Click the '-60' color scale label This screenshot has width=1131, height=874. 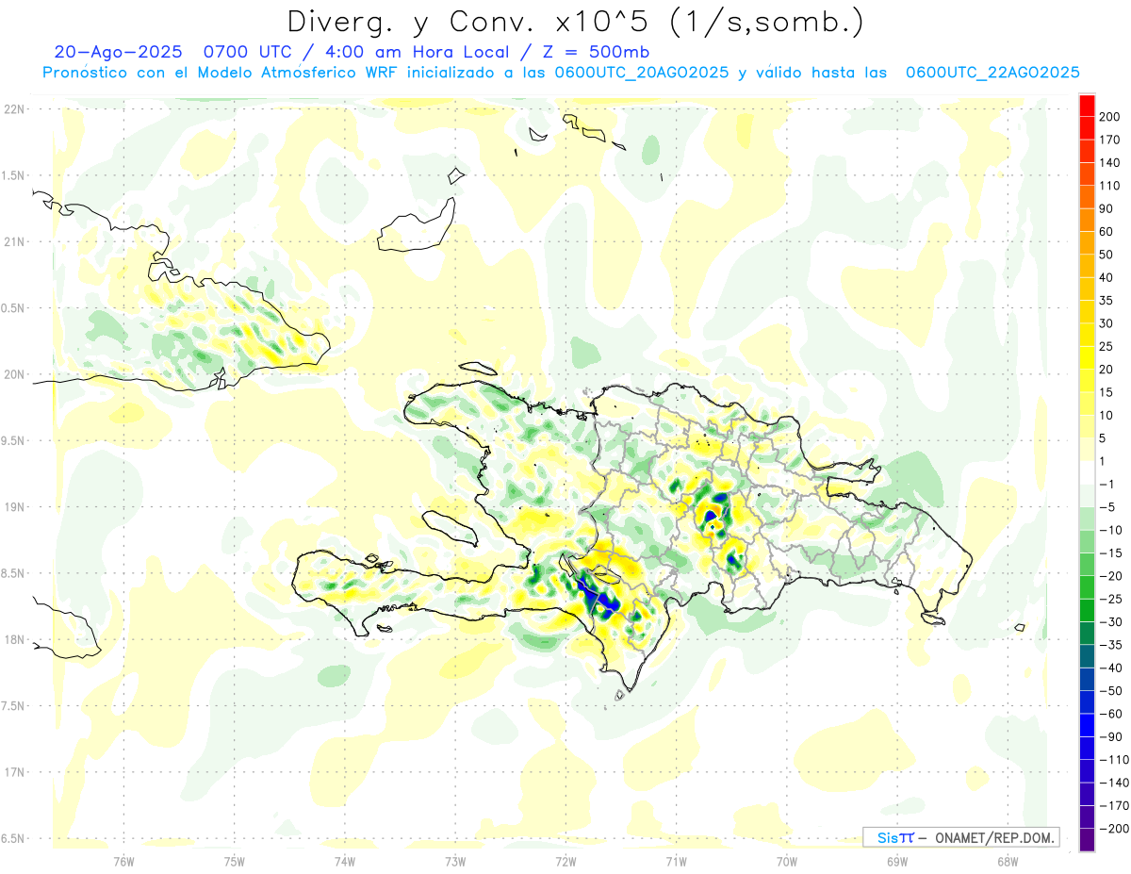[1113, 714]
